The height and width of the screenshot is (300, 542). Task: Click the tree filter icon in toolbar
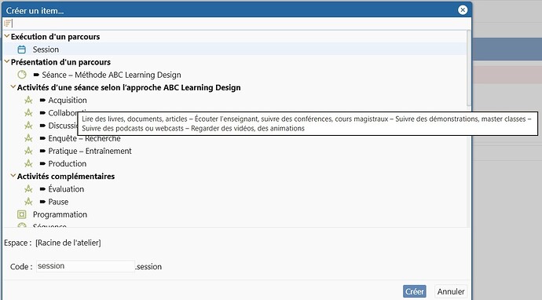pos(8,23)
